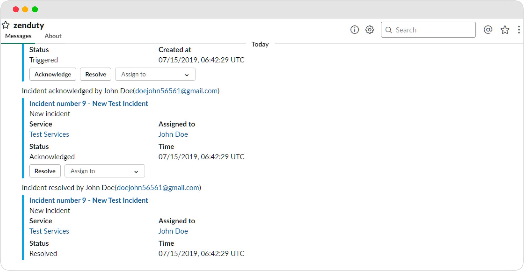Resolve the acknowledged incident
Screen dimensions: 524x271
pos(45,171)
